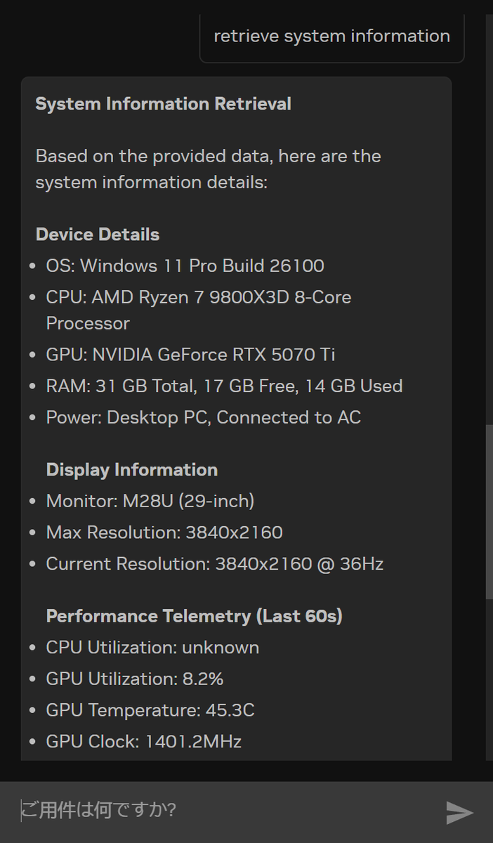Select the CPU Utilization unknown line
493x843 pixels.
[x=152, y=648]
